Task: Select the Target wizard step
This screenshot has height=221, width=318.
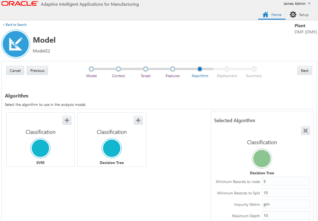Action: pos(145,69)
